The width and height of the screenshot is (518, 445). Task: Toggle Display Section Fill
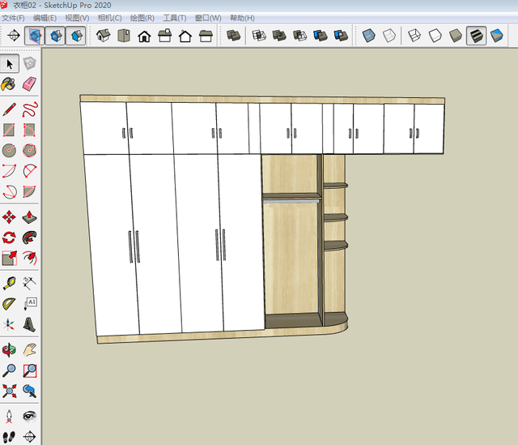pos(75,36)
